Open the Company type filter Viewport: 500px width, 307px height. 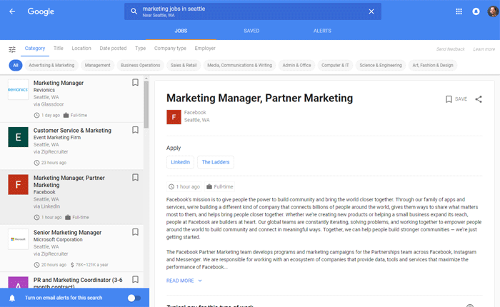pyautogui.click(x=170, y=49)
